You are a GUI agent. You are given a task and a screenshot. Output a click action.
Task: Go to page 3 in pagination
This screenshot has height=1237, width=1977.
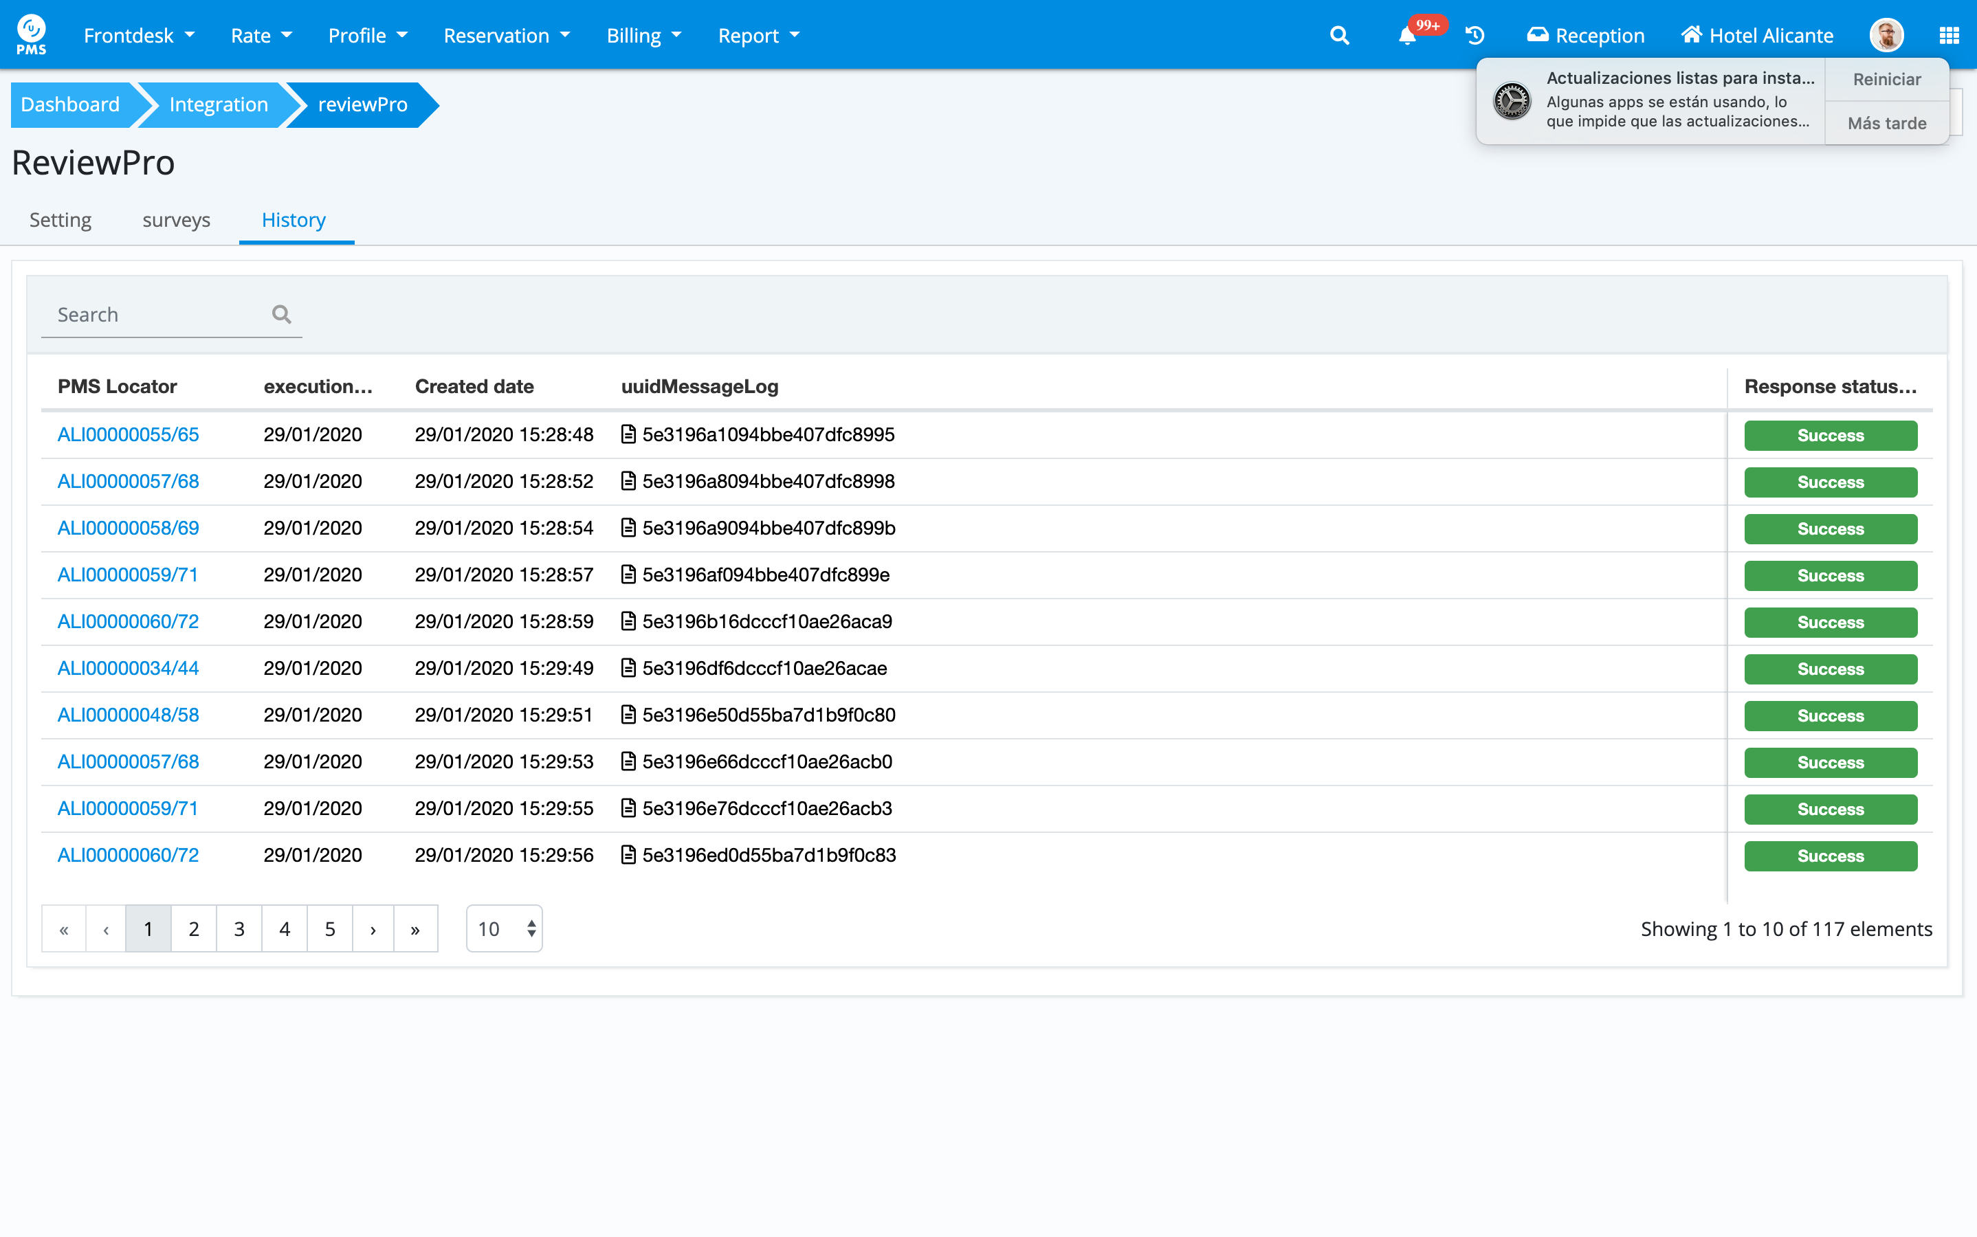click(x=239, y=928)
